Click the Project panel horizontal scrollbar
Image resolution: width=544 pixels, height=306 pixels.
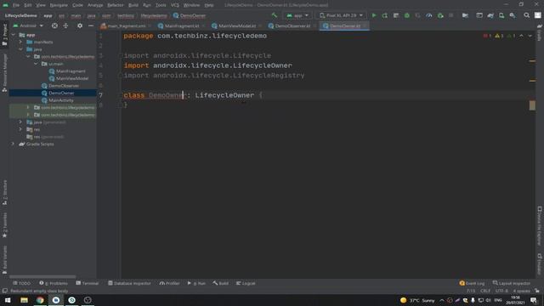(42, 277)
